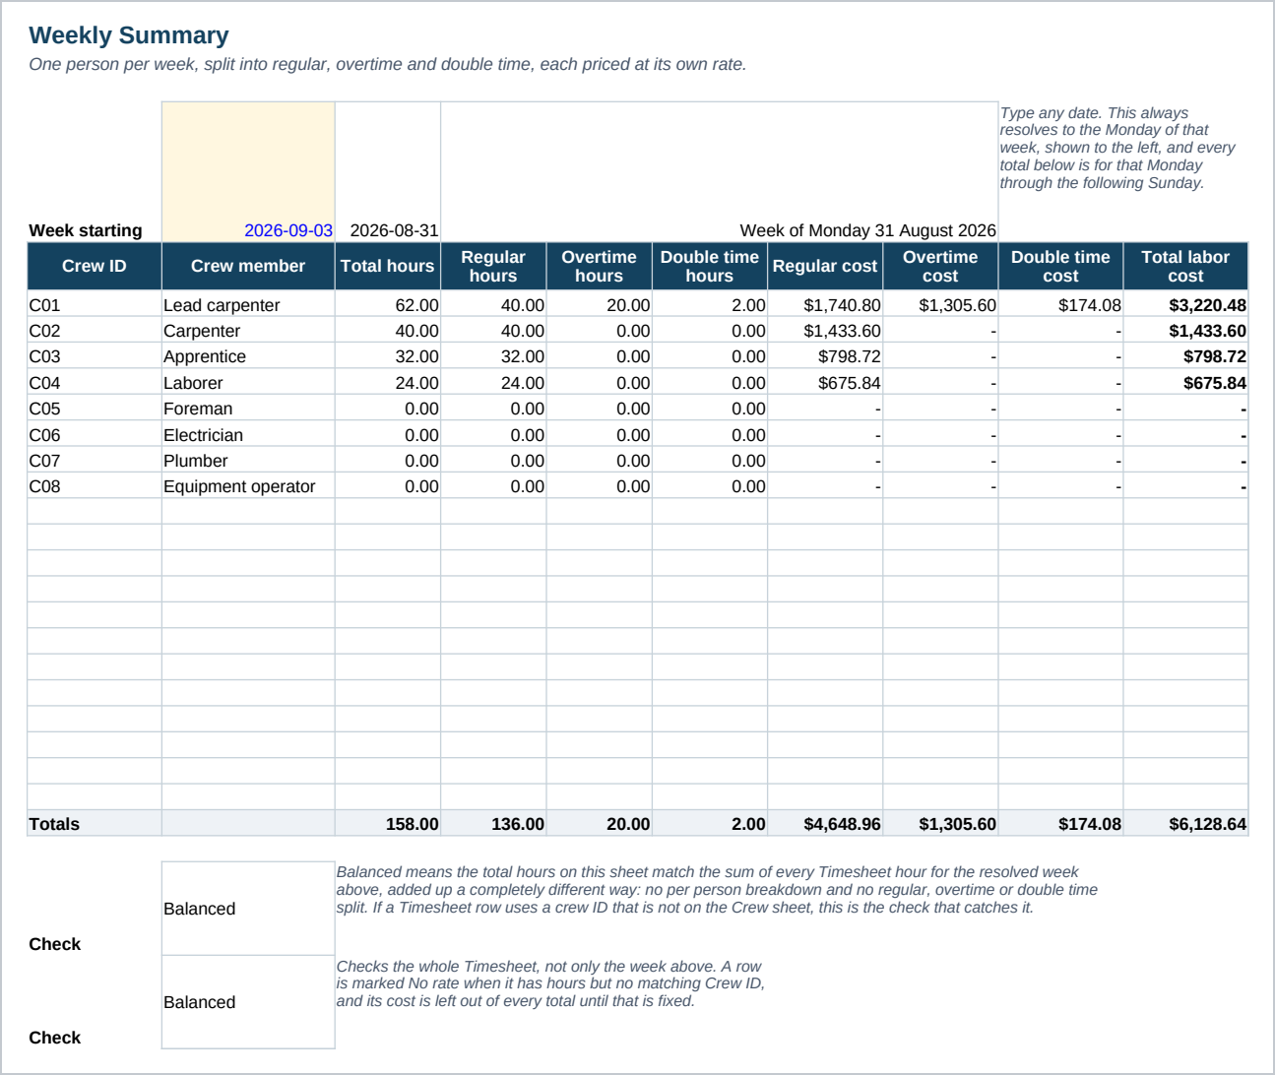Click crew ID C03
Viewport: 1275px width, 1075px height.
[95, 356]
